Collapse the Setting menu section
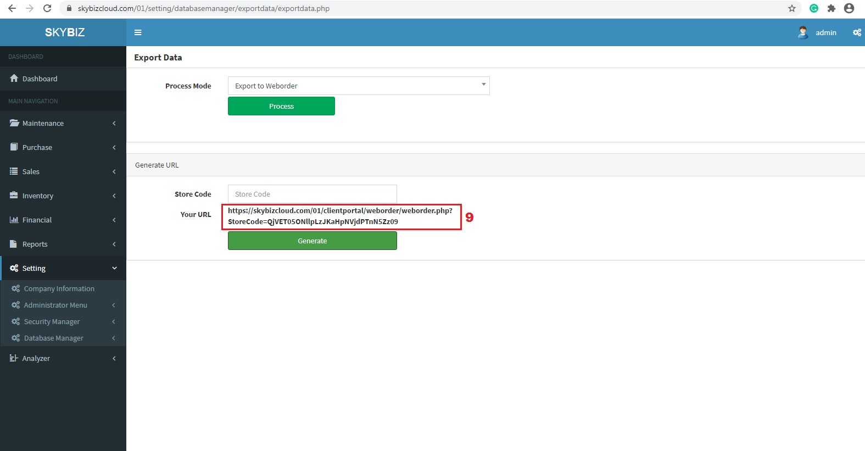865x451 pixels. pos(63,268)
